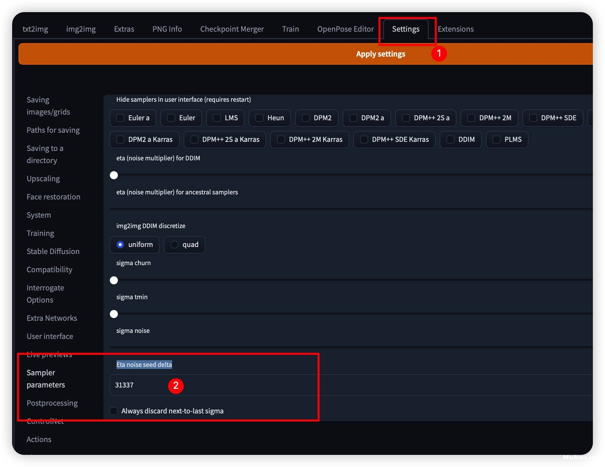Click the Apply settings button
Image resolution: width=605 pixels, height=467 pixels.
306,54
